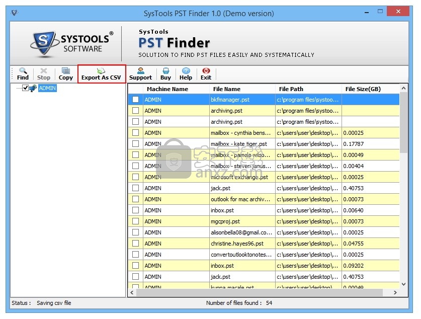The image size is (421, 319).
Task: Check the christine.hayes96.pst checkbox
Action: (136, 244)
